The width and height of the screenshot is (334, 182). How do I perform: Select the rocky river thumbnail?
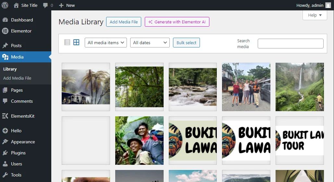(193, 87)
